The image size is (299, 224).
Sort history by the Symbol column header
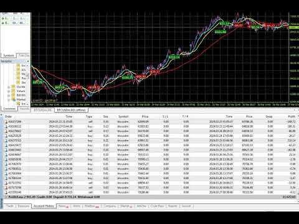click(x=123, y=116)
